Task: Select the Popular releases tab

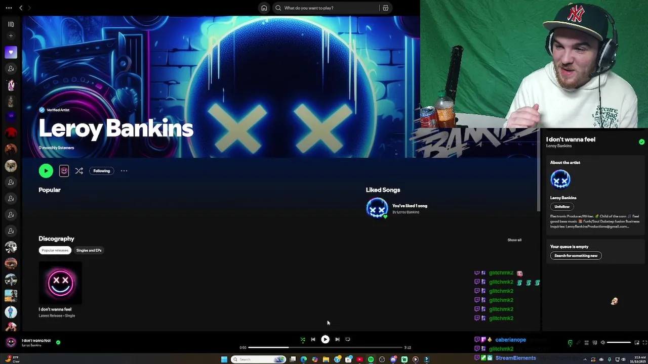Action: pyautogui.click(x=55, y=250)
